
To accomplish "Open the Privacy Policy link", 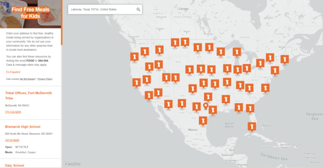I will [x=45, y=79].
